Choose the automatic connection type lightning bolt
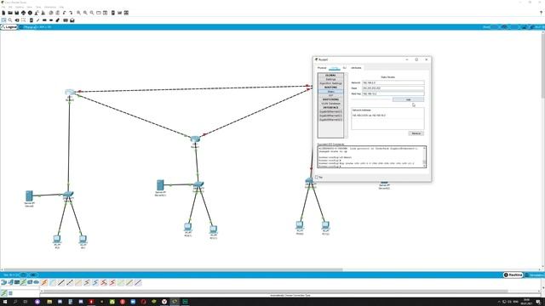 pos(44,283)
